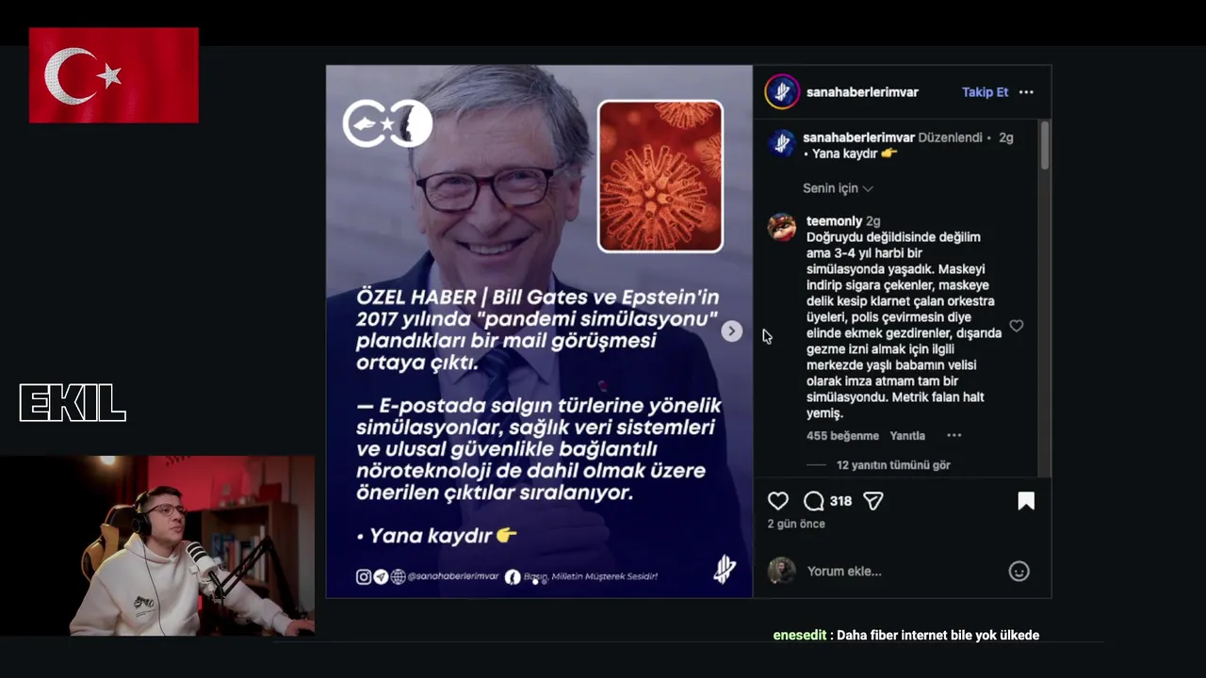The image size is (1206, 678).
Task: Share post with paper plane icon
Action: click(x=873, y=501)
